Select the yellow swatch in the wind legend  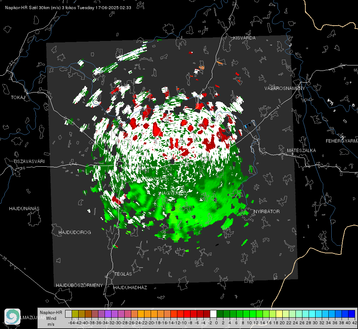279,314
